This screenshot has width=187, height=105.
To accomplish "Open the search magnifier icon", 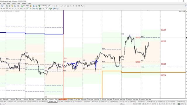I will coord(186,6).
